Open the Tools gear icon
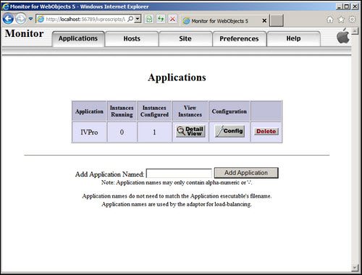362x275 pixels. [352, 20]
